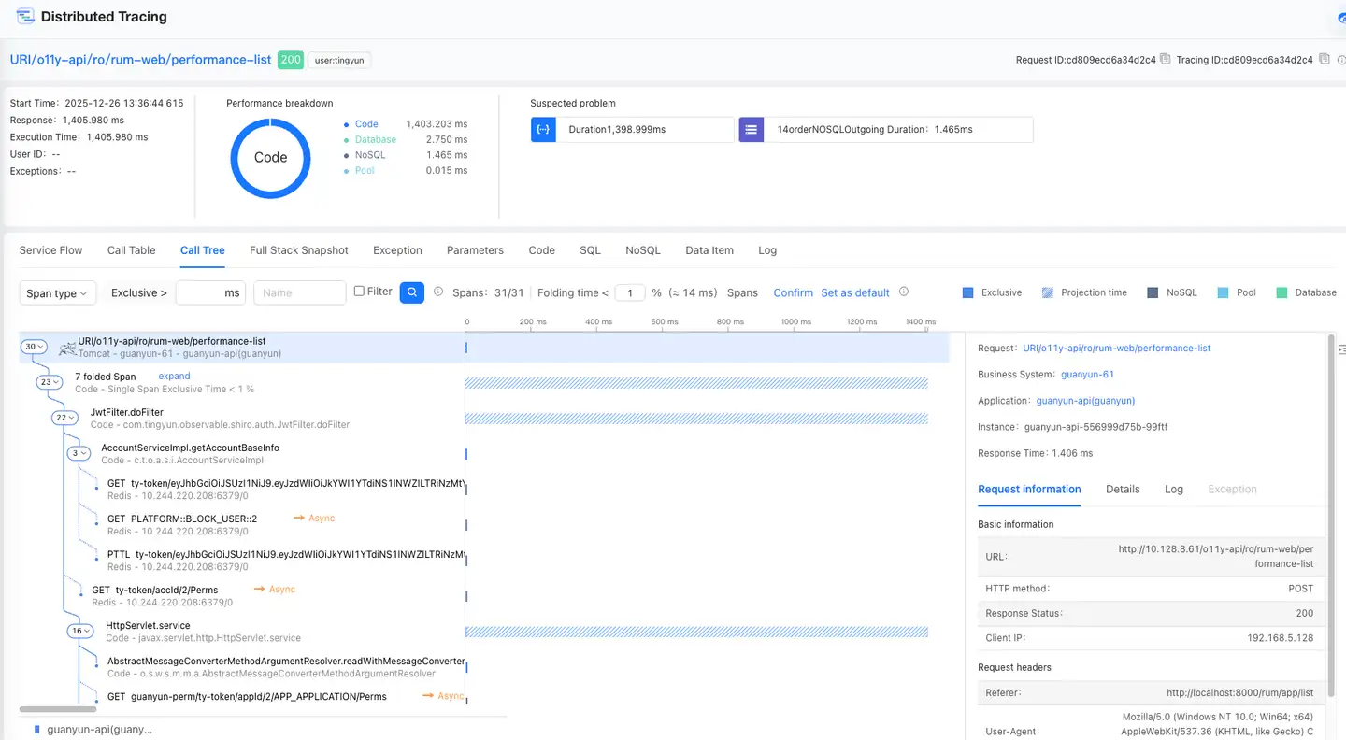Copy the Request ID with its copy icon
This screenshot has height=740, width=1346.
1165,60
